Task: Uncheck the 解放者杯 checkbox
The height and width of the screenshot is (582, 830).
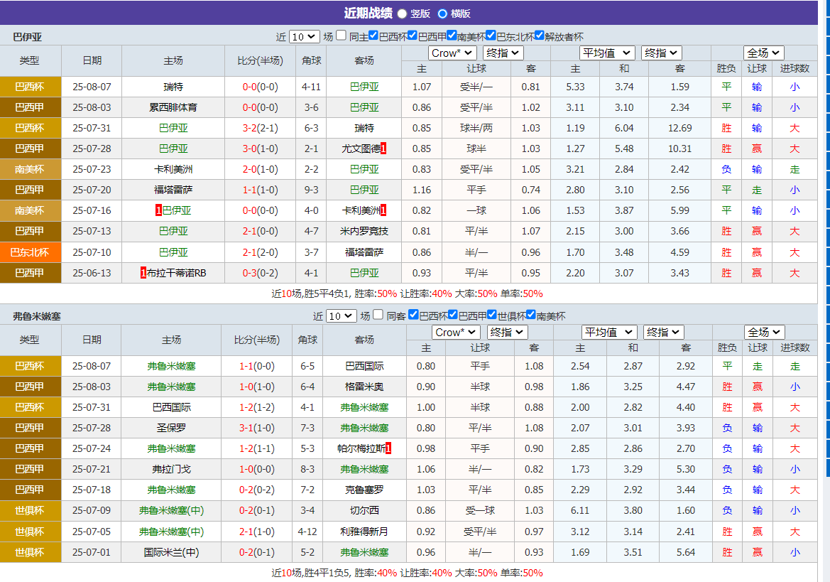Action: tap(539, 35)
